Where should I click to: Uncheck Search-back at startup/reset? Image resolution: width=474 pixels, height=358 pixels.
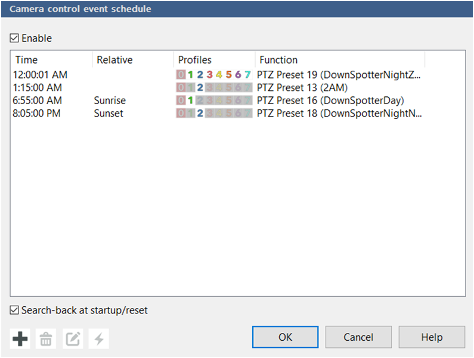click(14, 310)
